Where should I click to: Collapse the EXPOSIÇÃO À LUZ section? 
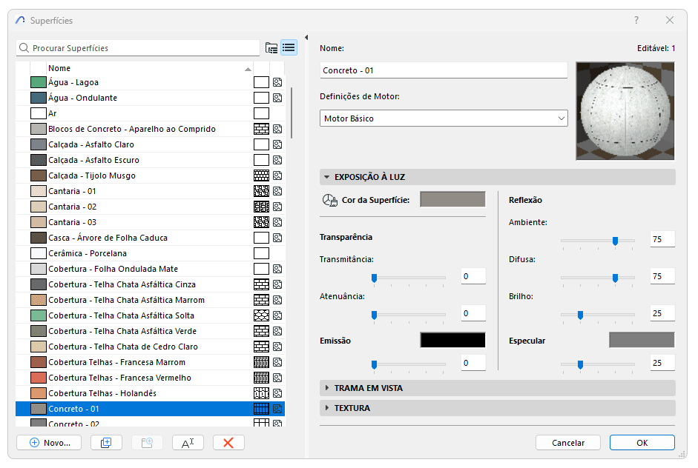[x=327, y=176]
